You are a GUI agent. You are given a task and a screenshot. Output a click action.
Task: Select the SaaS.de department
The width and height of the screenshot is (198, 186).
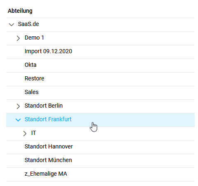tap(28, 24)
